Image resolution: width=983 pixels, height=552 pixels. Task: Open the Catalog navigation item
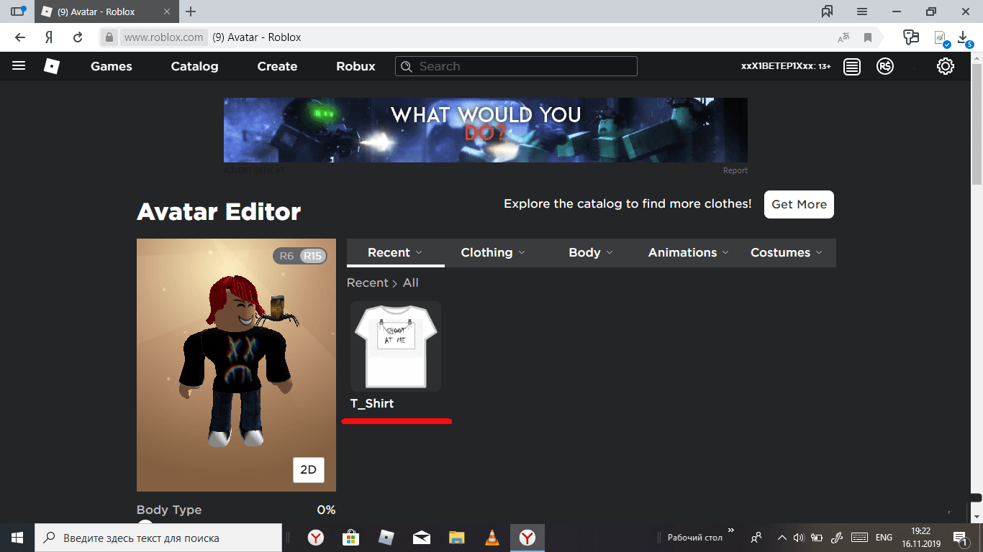(x=194, y=66)
